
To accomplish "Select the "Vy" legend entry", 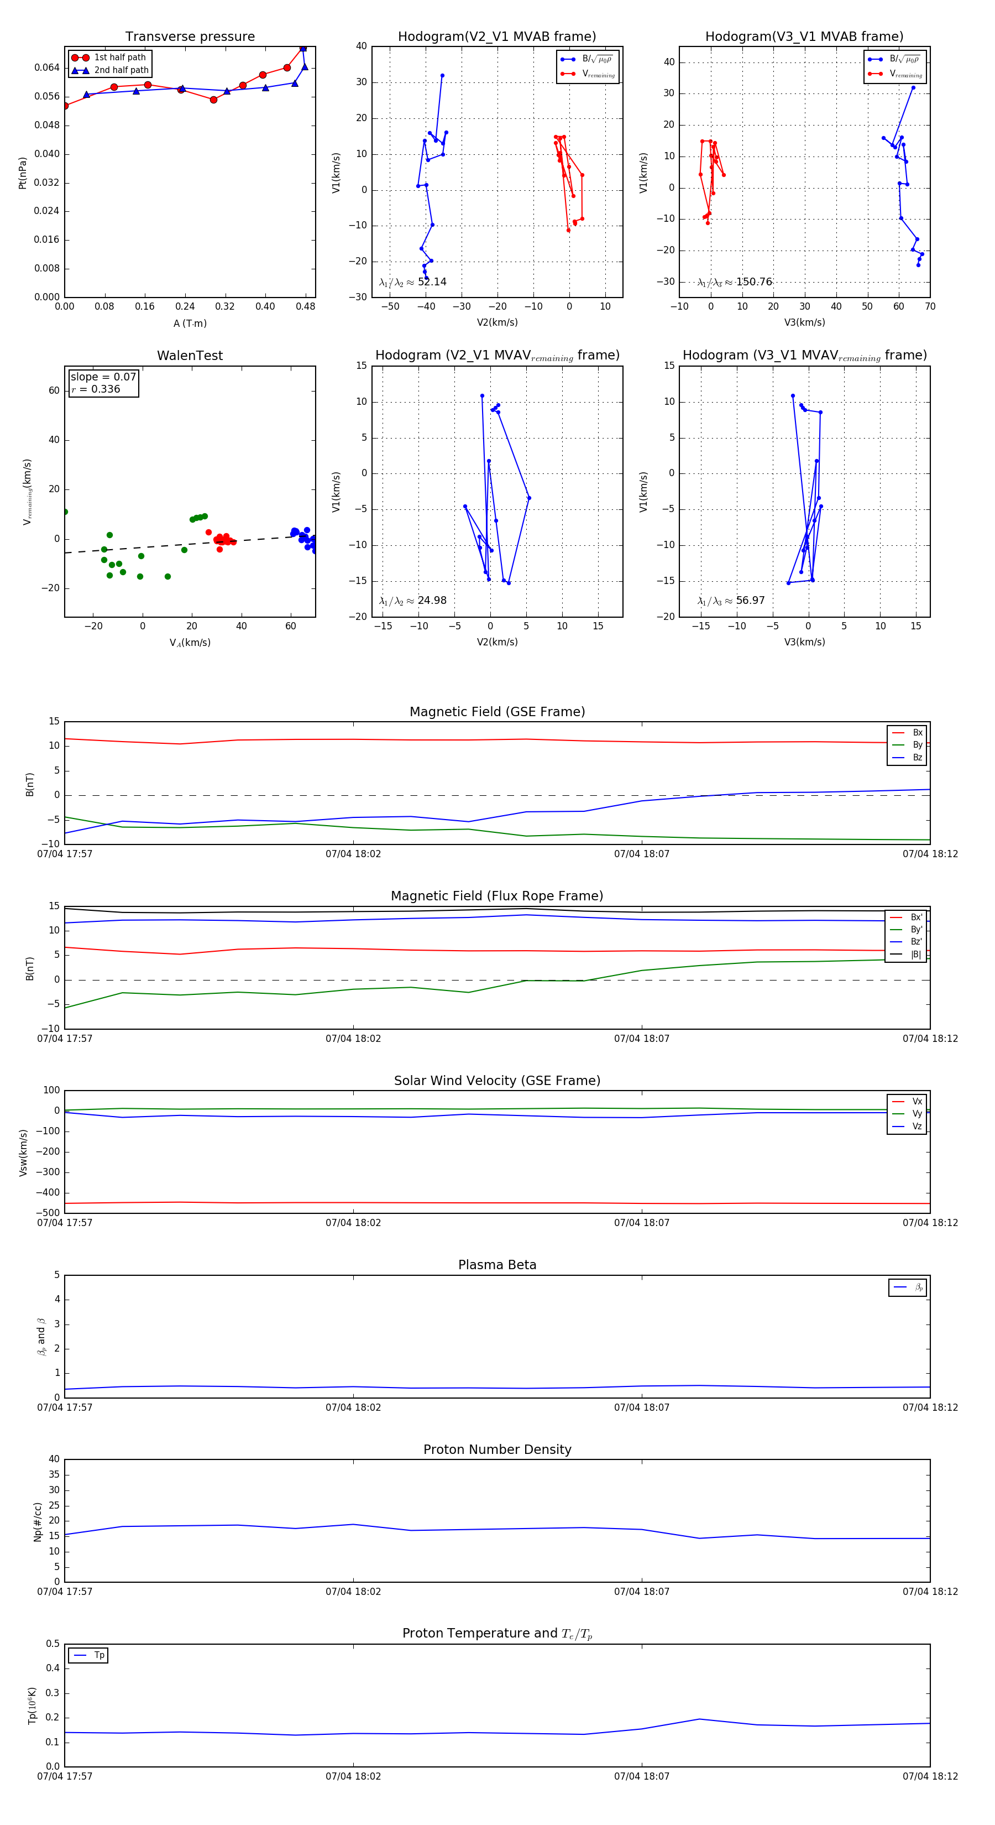I will coord(907,1114).
